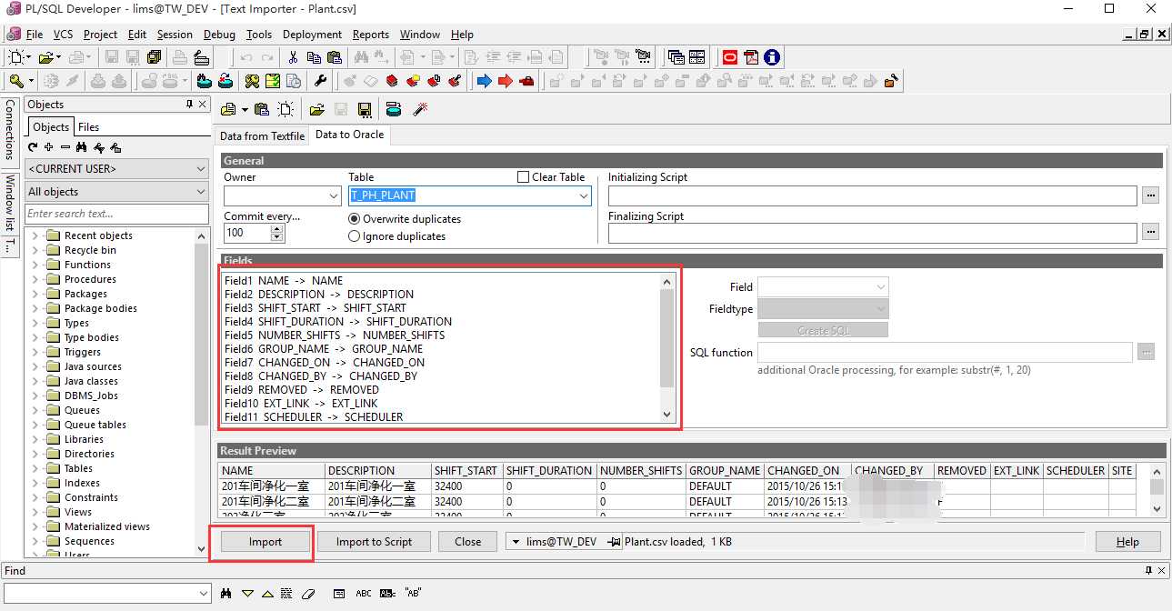This screenshot has width=1172, height=611.
Task: Click the Commit every value field
Action: [246, 233]
